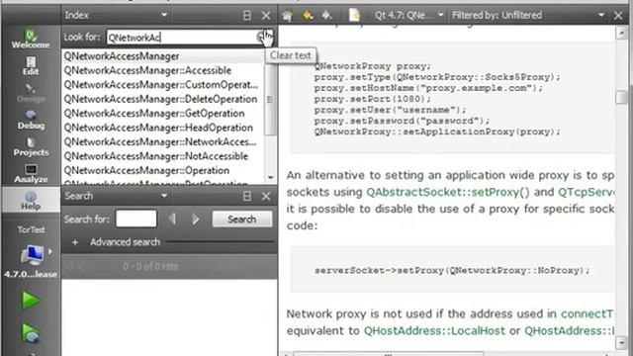
Task: Select QNetworkAccessManager::Accessible entry
Action: (x=162, y=70)
